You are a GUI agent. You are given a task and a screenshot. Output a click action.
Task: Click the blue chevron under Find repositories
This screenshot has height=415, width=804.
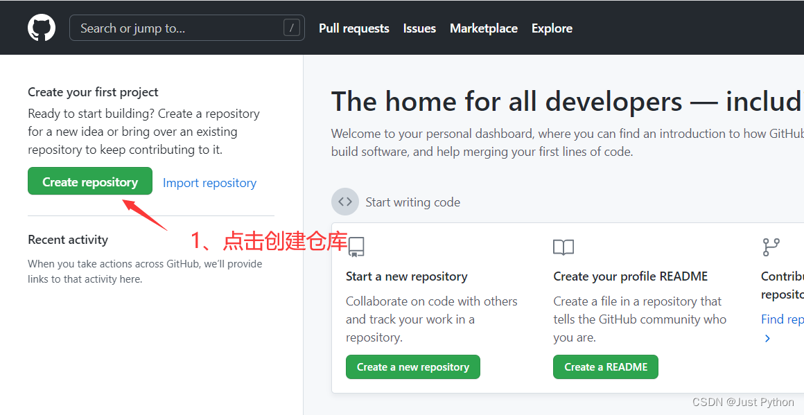tap(767, 338)
